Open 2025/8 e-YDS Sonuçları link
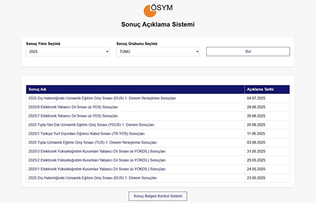The width and height of the screenshot is (316, 203). point(73,107)
